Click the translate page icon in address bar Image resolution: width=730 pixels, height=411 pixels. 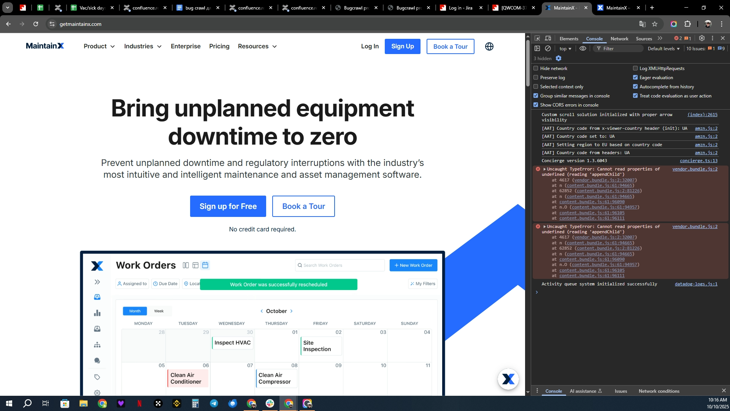tap(643, 24)
